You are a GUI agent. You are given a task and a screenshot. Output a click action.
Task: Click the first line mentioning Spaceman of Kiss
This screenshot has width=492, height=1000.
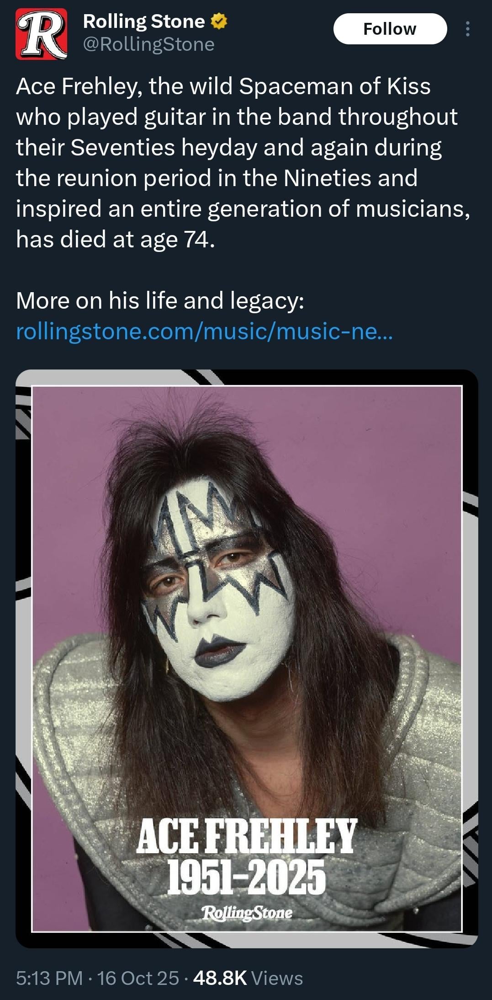[223, 86]
